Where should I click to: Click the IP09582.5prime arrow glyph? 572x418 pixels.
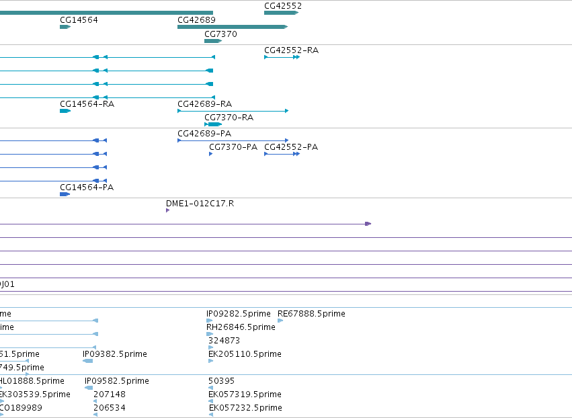click(89, 388)
